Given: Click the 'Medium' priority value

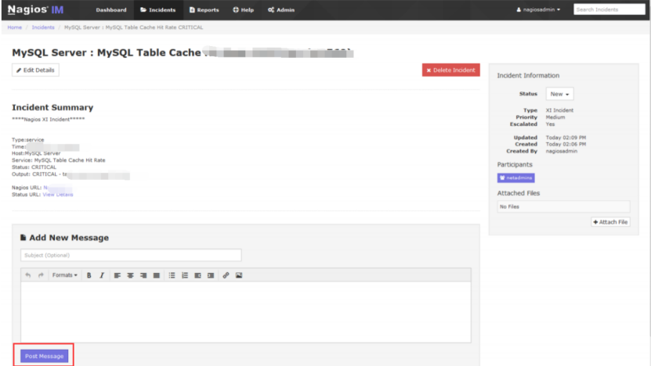Looking at the screenshot, I should (555, 117).
